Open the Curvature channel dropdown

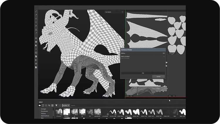click(x=114, y=12)
